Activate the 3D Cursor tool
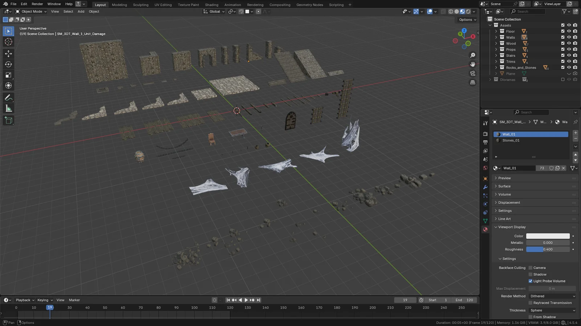581x326 pixels. click(x=8, y=42)
